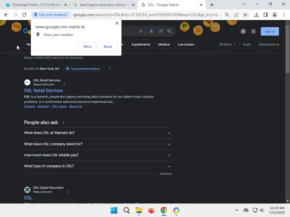Open File Explorer from the taskbar
This screenshot has height=217, width=290.
139,210
